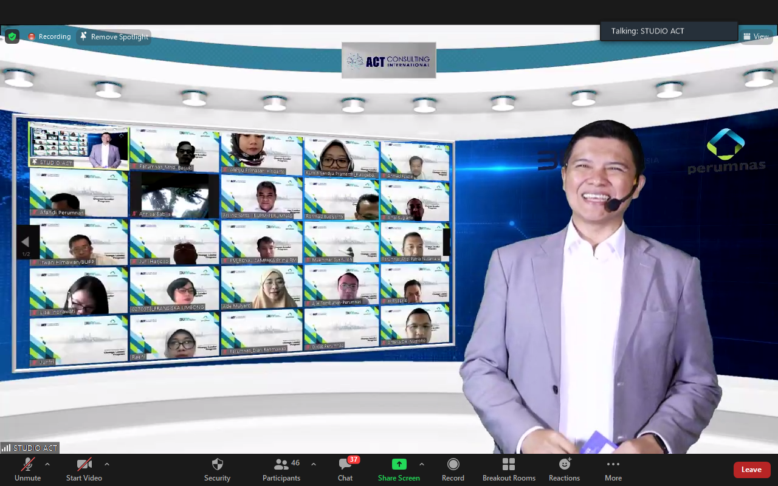
Task: Open the Security shield icon
Action: click(217, 465)
